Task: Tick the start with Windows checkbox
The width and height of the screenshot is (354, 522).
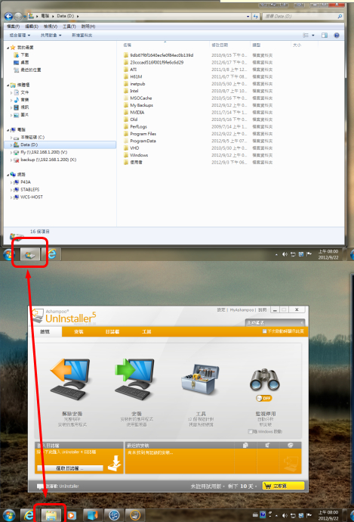Action: 251,432
